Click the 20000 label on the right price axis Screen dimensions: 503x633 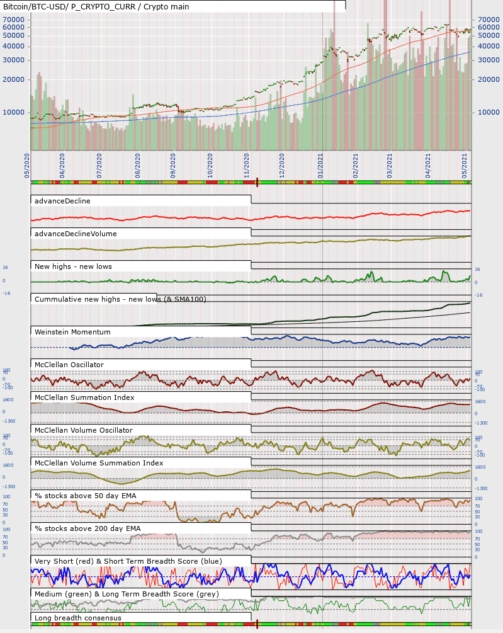click(489, 79)
